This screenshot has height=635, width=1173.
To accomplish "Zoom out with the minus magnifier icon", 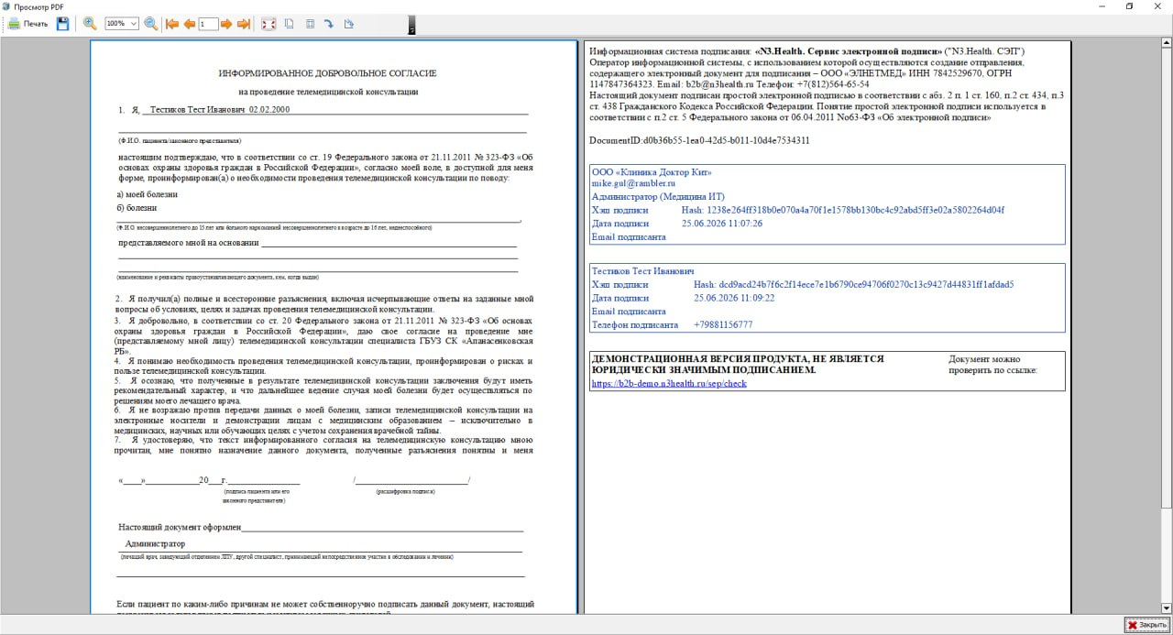I will (x=150, y=24).
